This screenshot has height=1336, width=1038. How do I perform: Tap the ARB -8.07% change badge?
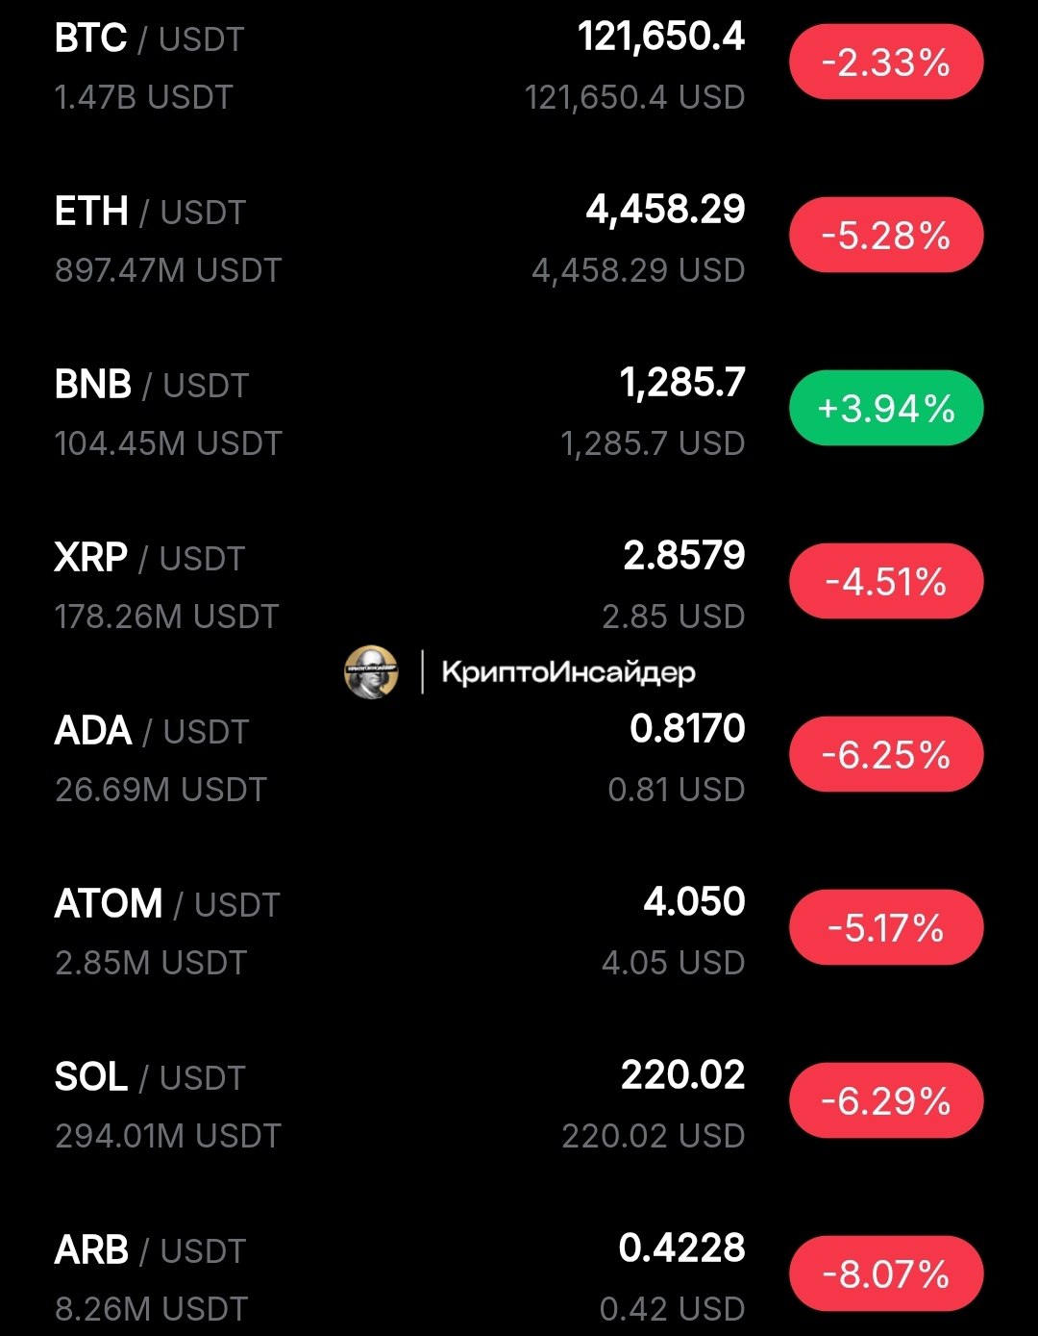click(x=886, y=1274)
